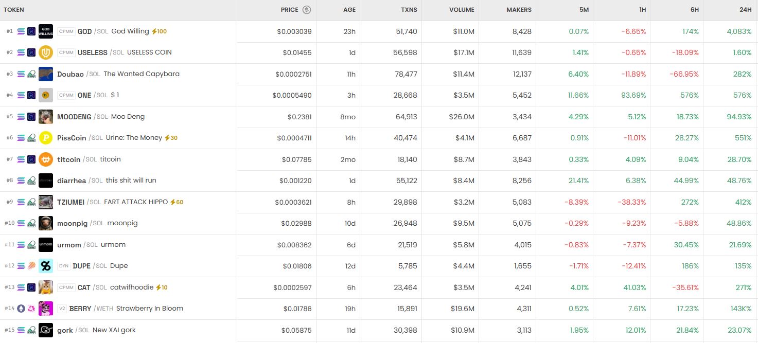Open the MOODENG Moo Deng pair
The width and height of the screenshot is (758, 343).
[379, 117]
